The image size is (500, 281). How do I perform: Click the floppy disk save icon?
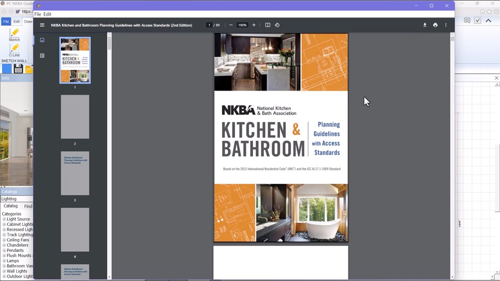click(18, 69)
